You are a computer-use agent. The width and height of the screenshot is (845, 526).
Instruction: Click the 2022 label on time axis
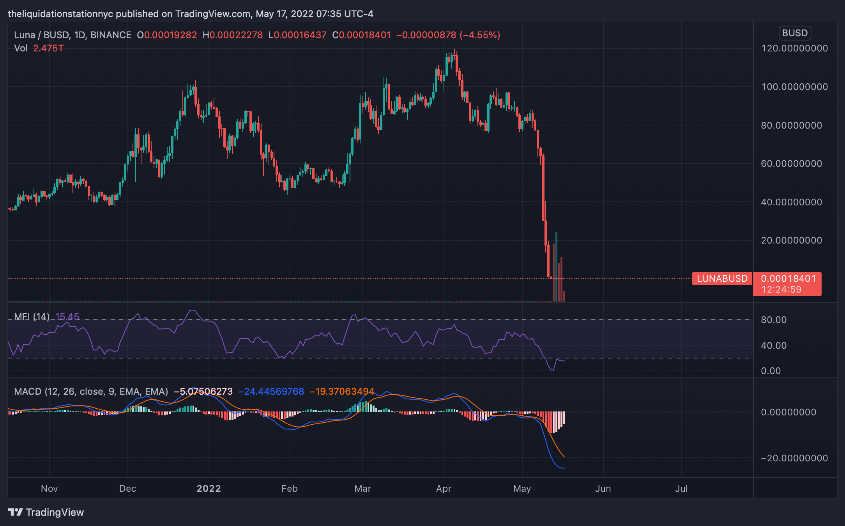pos(209,489)
